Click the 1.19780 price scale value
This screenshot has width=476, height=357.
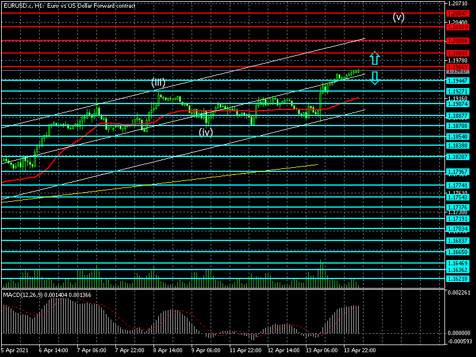point(458,61)
